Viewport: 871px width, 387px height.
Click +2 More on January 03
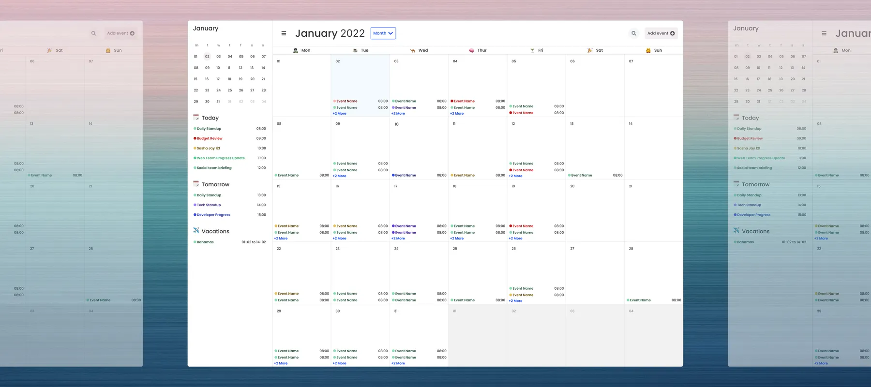tap(398, 114)
